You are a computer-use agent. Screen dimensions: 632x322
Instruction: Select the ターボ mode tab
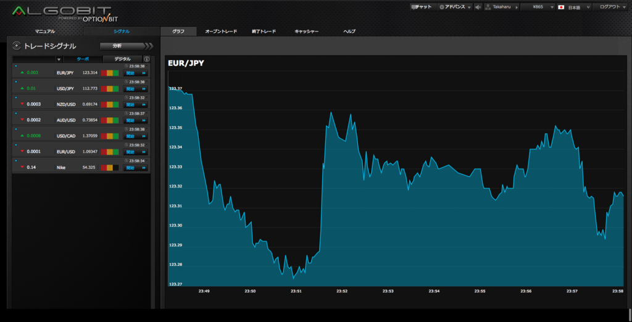point(83,59)
